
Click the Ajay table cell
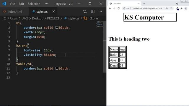pos(114,60)
